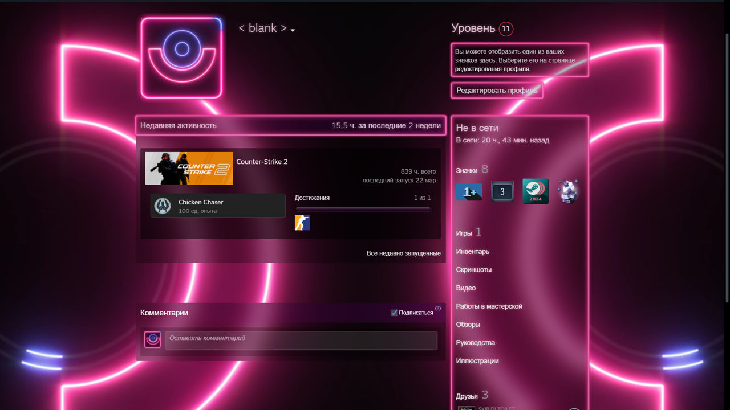Screen dimensions: 730x410
Task: Open Counter-Strike 2 game banner
Action: [189, 169]
